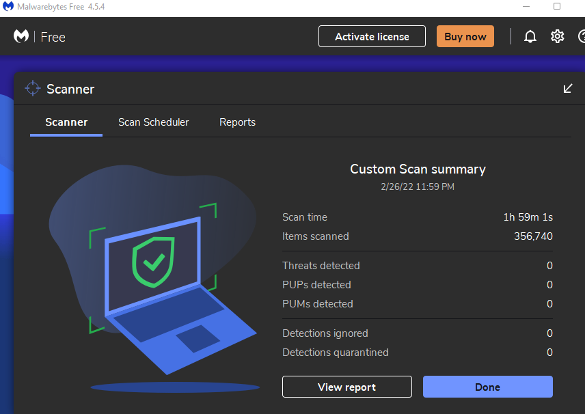585x414 pixels.
Task: Click Done to finish scan summary
Action: pos(488,387)
